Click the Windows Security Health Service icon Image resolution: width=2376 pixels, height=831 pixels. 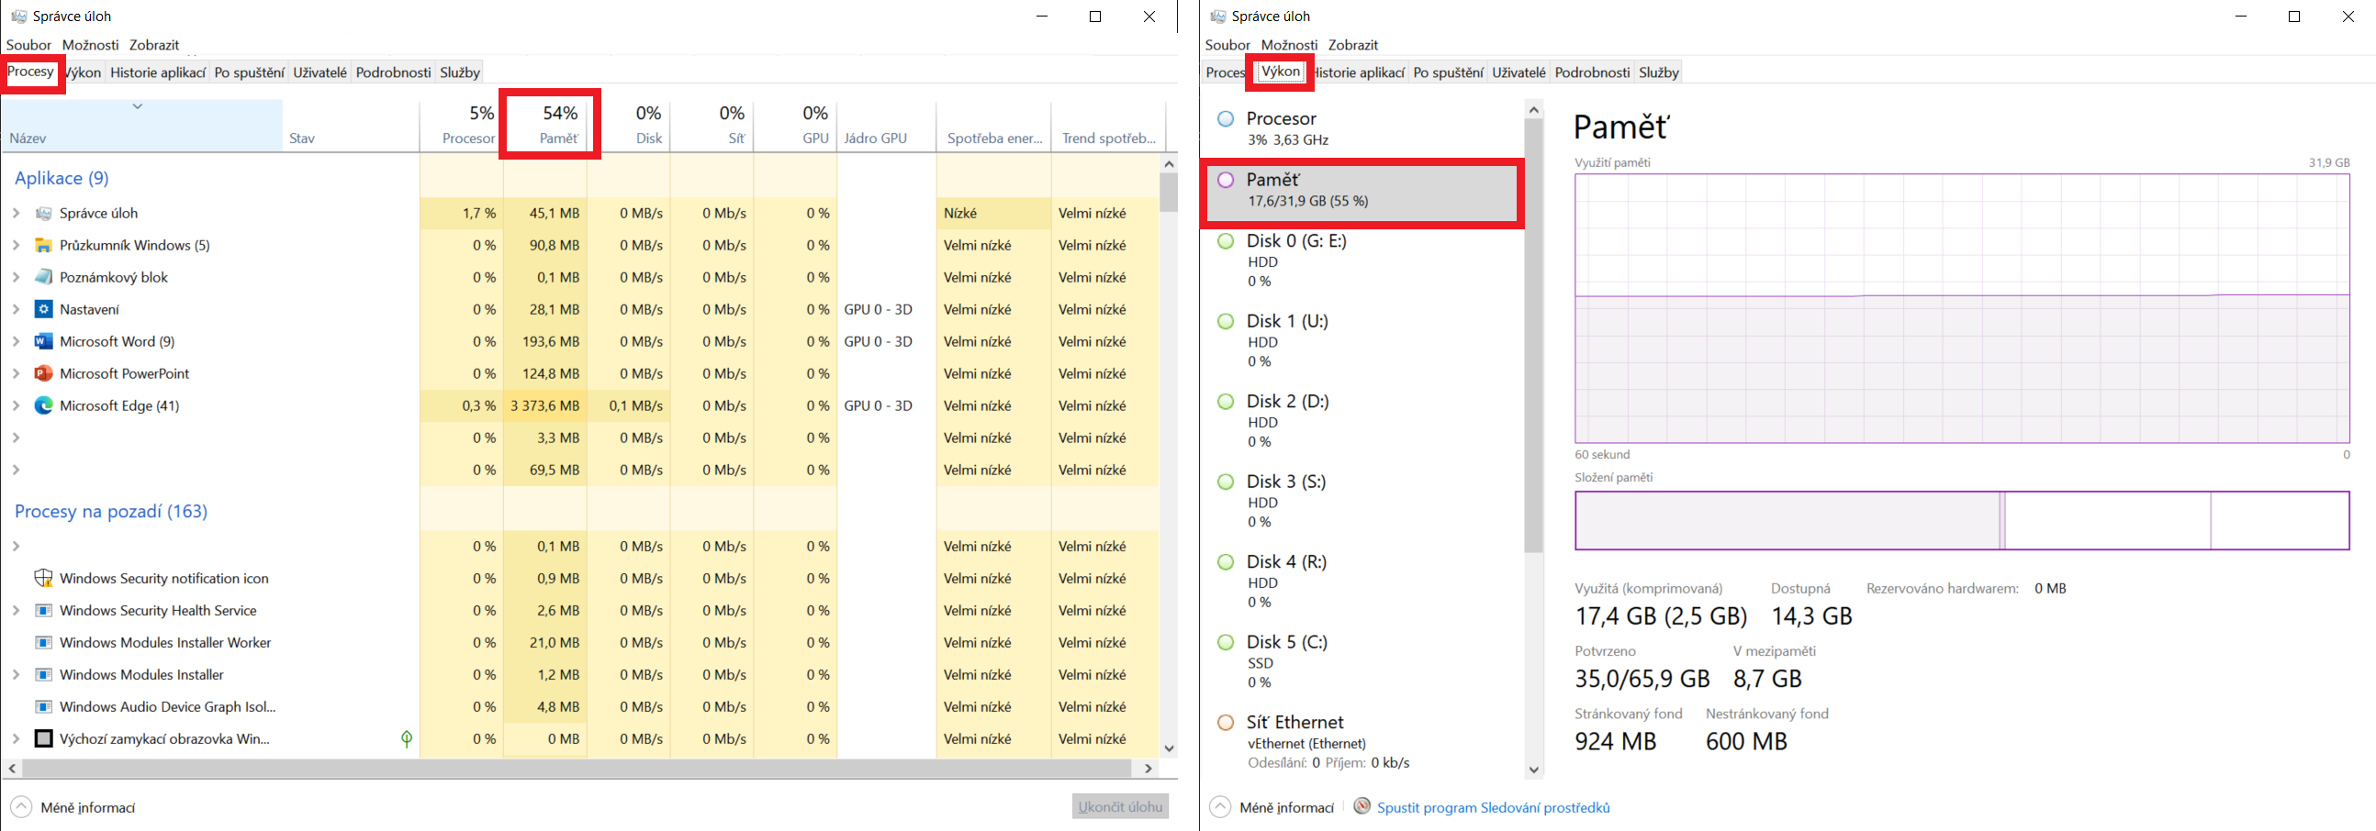point(43,611)
